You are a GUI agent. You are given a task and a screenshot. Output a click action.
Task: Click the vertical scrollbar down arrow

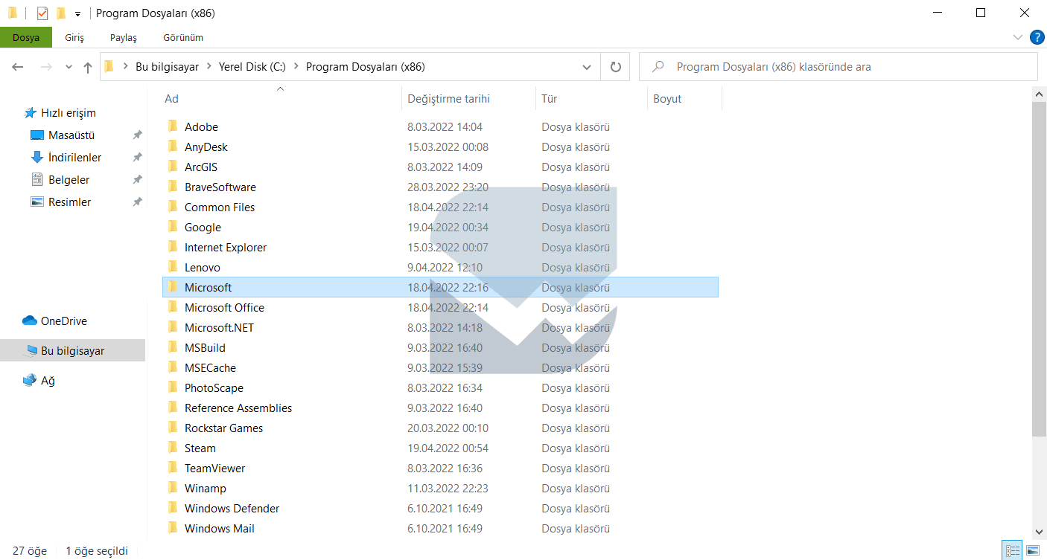pyautogui.click(x=1040, y=531)
